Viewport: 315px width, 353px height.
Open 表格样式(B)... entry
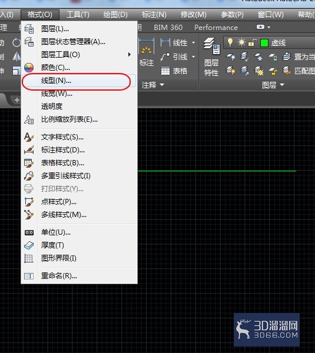79,163
